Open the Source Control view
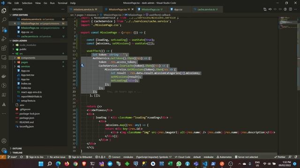The image size is (300, 168). point(4,29)
